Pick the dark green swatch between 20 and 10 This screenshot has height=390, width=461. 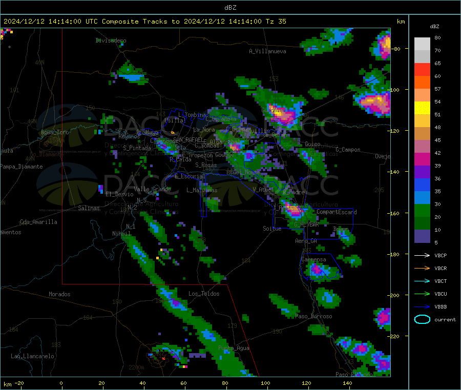422,223
